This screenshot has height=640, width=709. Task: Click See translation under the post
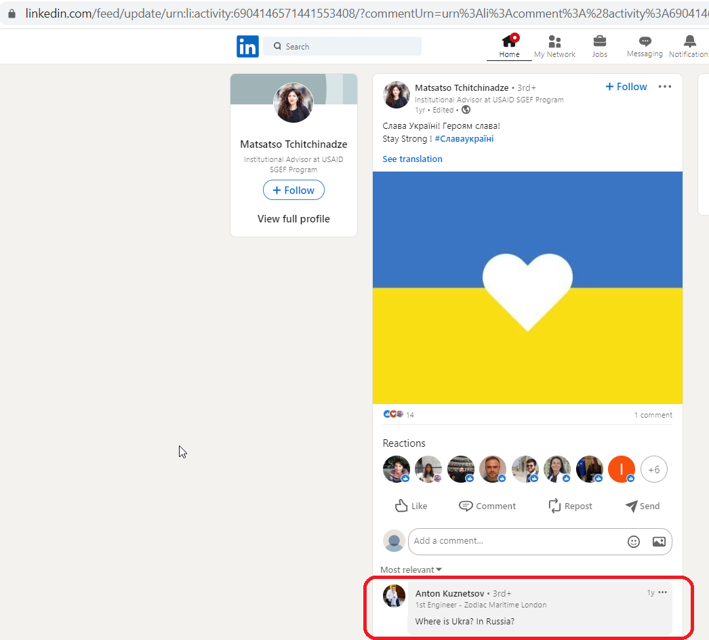(412, 159)
